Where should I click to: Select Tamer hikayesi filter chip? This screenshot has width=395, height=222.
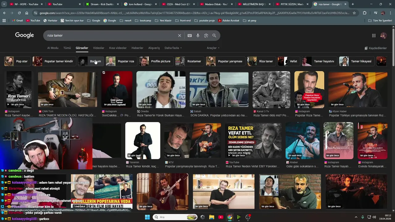pyautogui.click(x=357, y=61)
